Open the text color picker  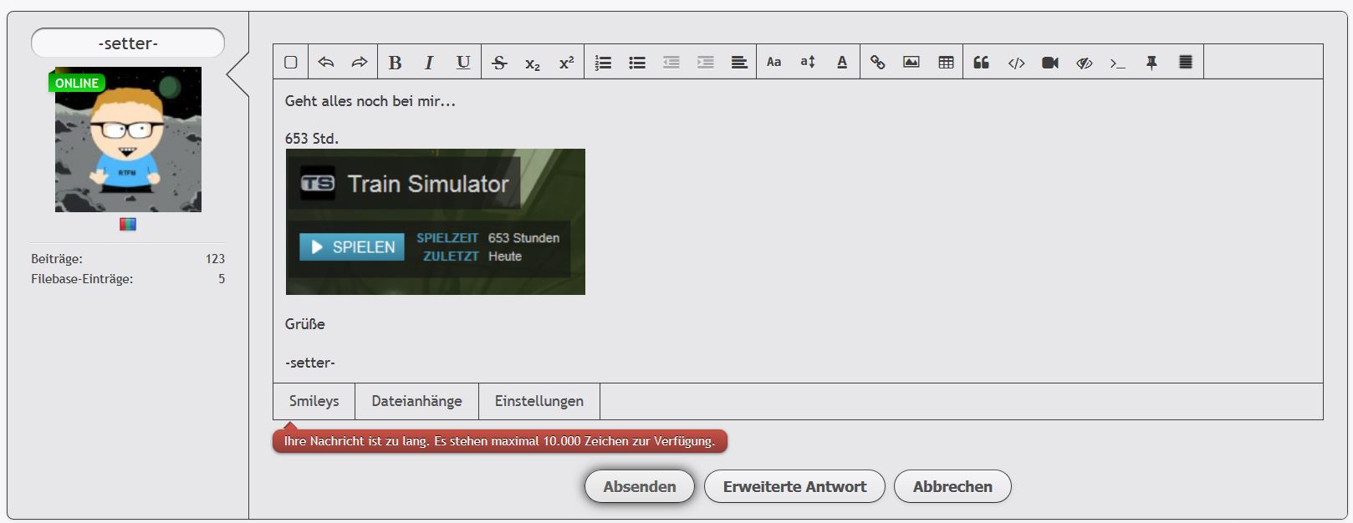pos(842,62)
